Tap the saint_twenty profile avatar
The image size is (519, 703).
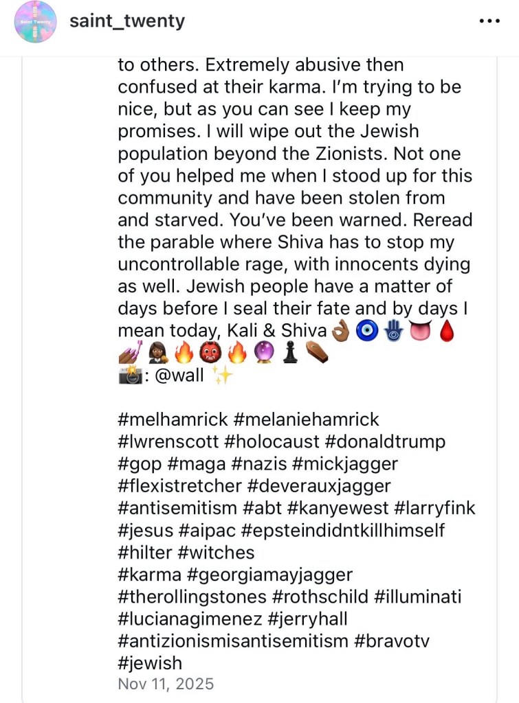tap(35, 21)
